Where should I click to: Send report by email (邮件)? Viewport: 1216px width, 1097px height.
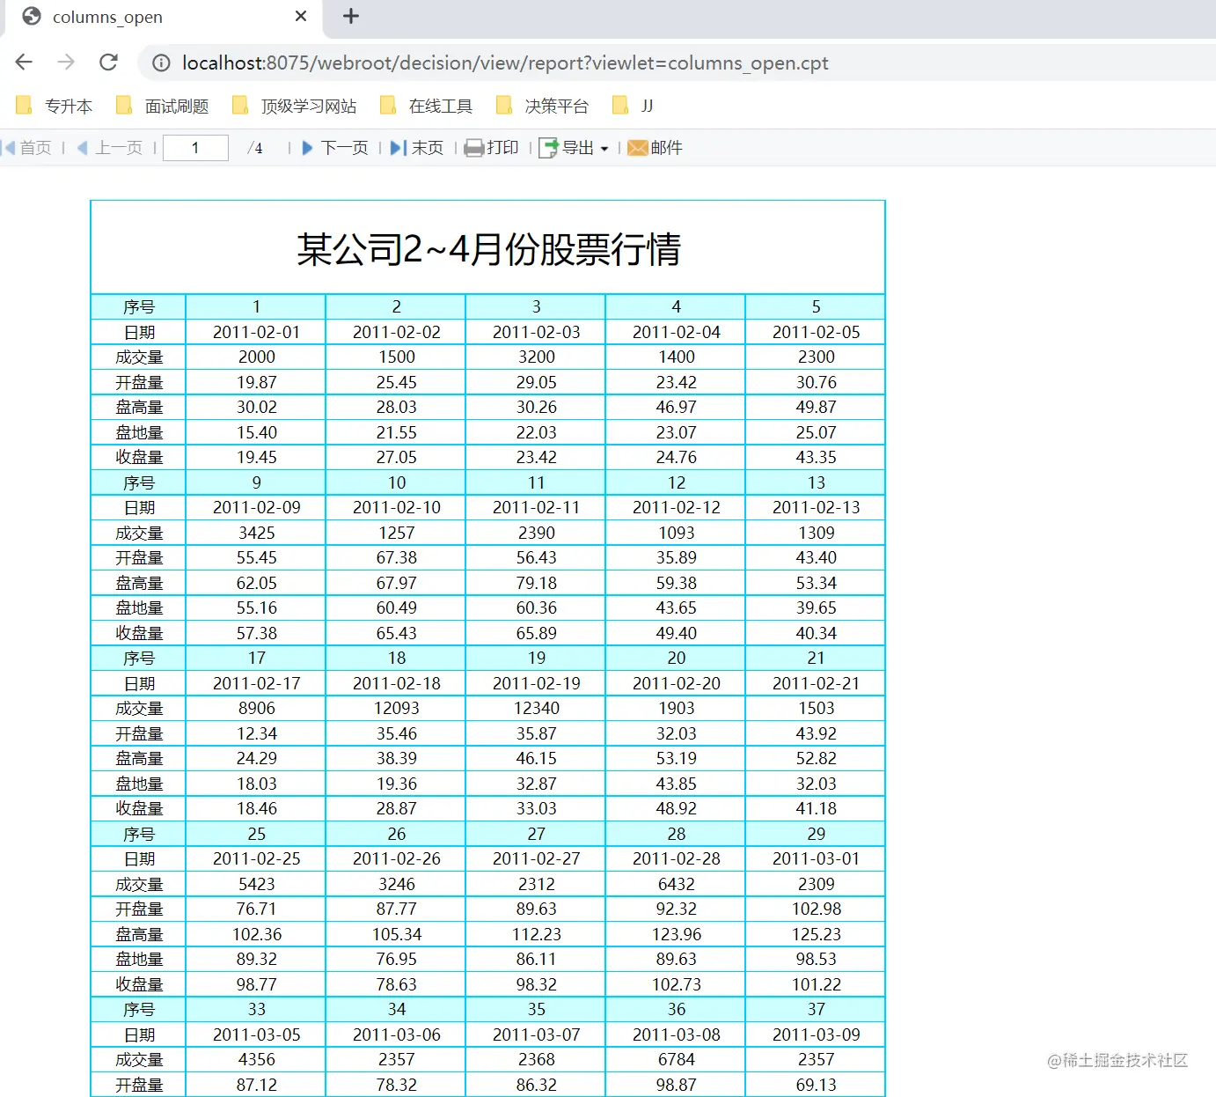coord(655,148)
